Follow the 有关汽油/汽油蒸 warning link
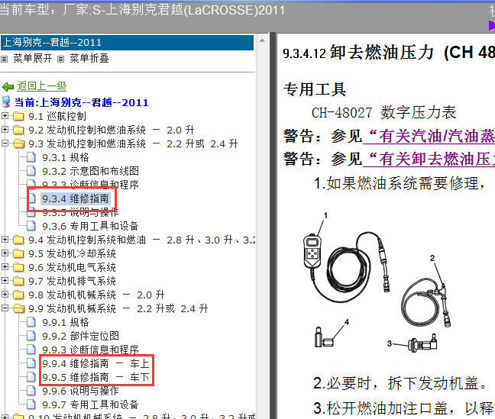This screenshot has height=419, width=495. tap(429, 137)
